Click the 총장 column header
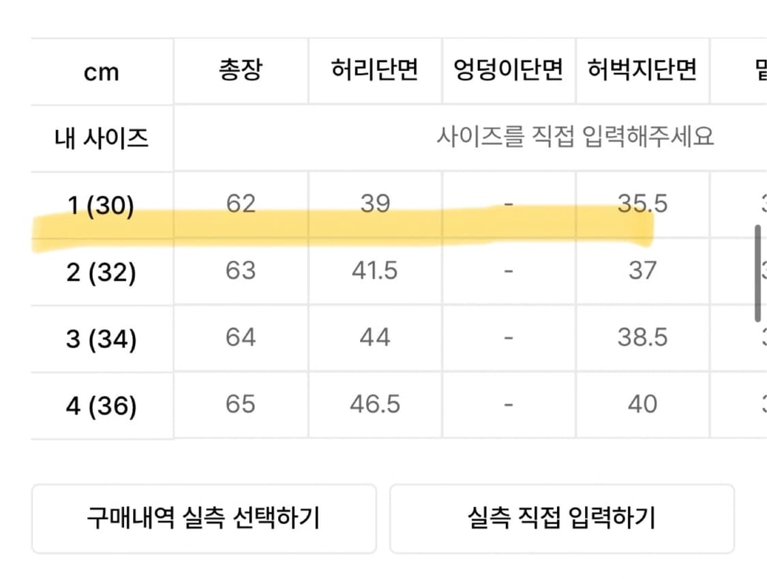 click(241, 71)
